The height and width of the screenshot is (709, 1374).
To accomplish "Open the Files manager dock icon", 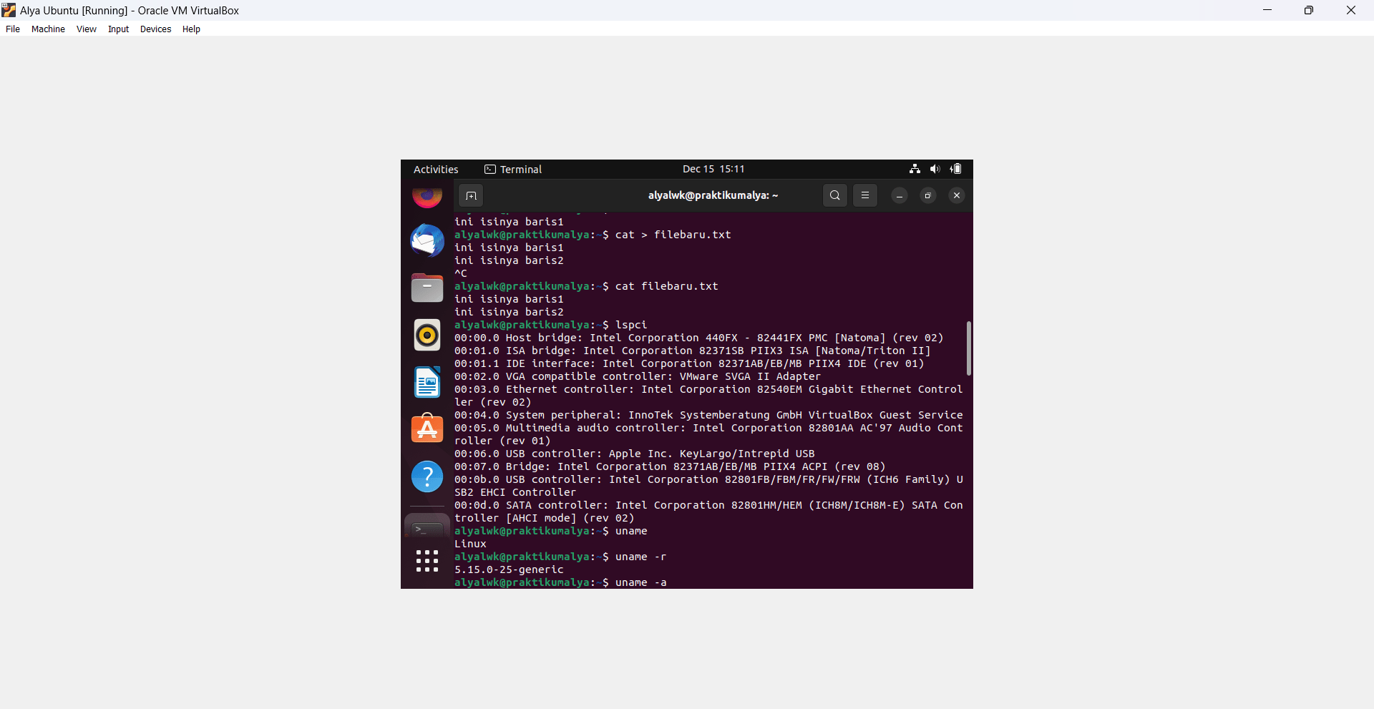I will 427,288.
